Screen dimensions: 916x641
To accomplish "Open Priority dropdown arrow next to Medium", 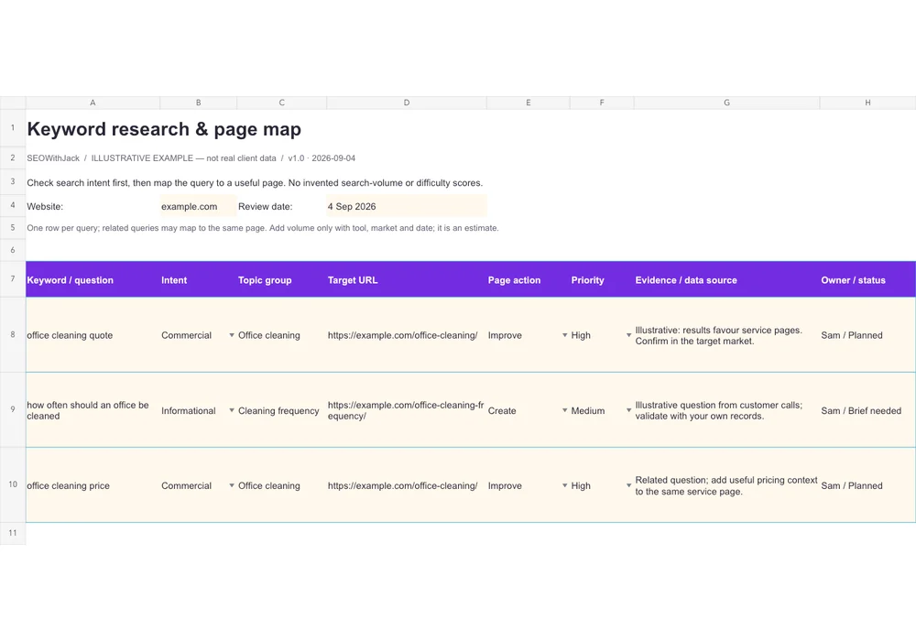I will 628,410.
